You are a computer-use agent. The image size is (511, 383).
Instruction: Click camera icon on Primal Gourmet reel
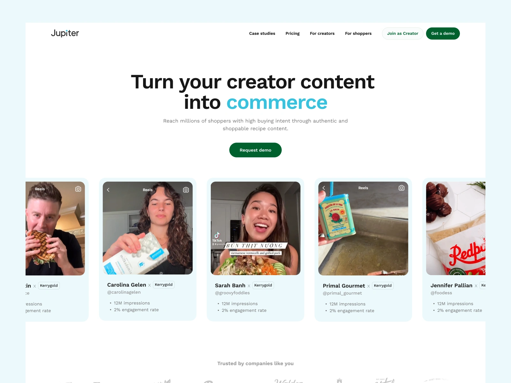pyautogui.click(x=401, y=188)
